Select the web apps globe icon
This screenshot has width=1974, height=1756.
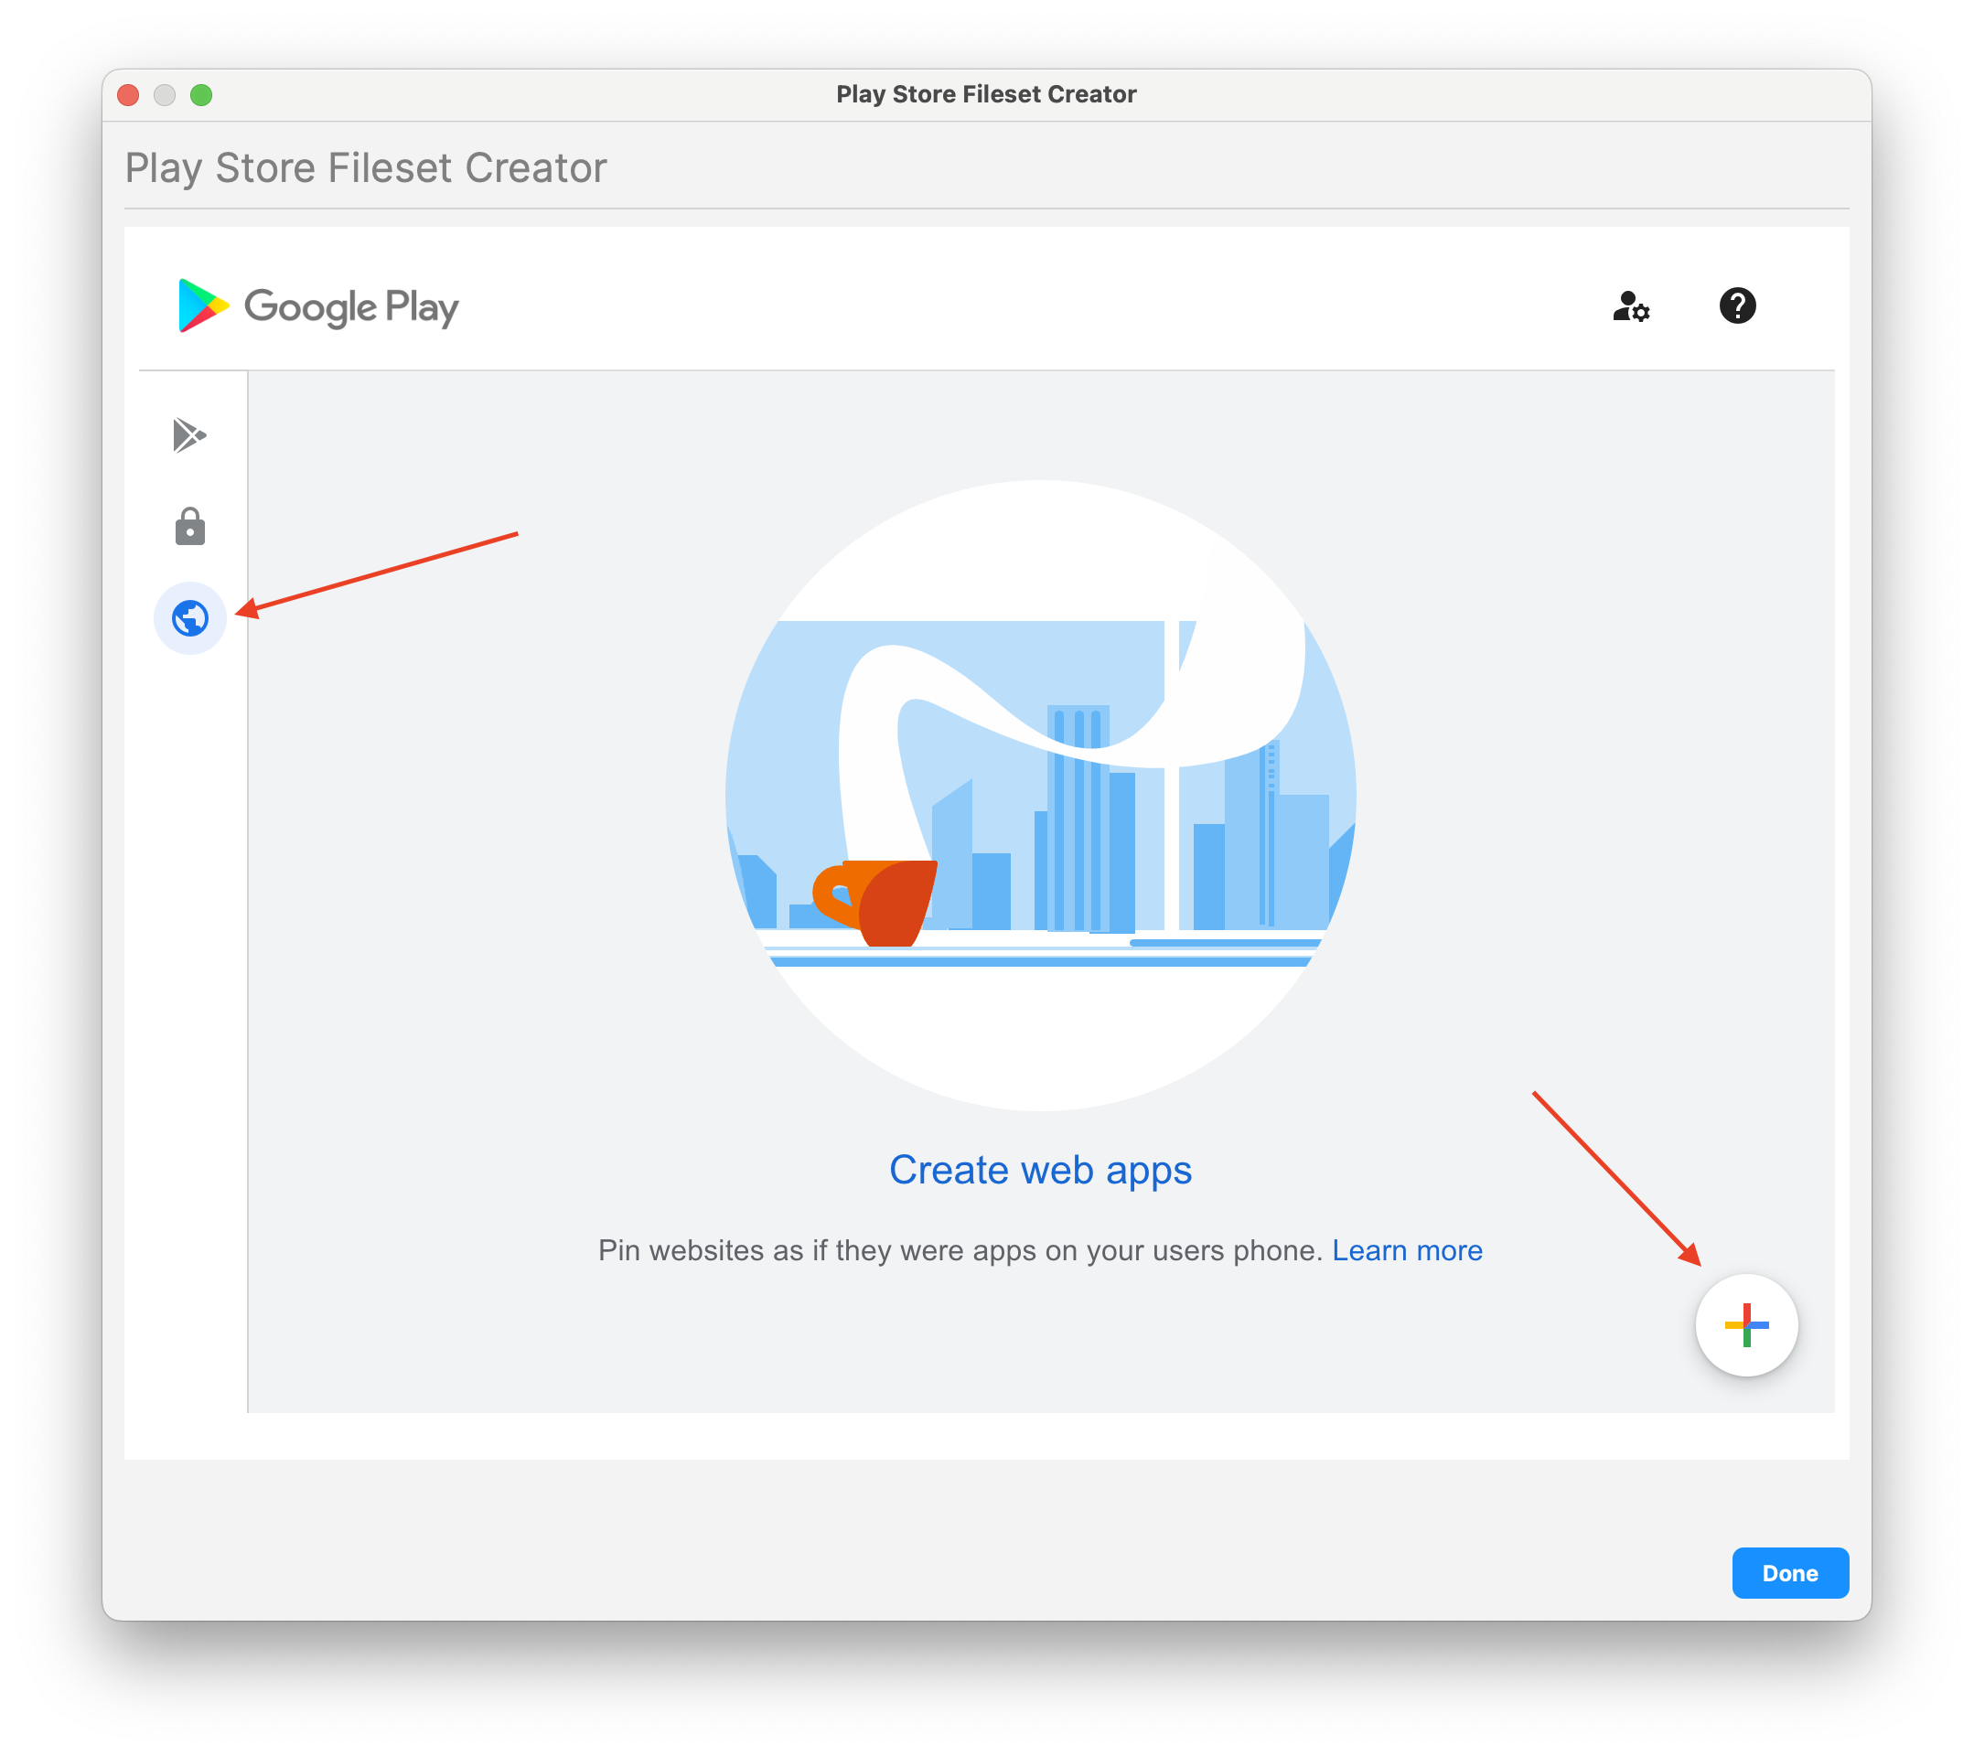pos(190,618)
